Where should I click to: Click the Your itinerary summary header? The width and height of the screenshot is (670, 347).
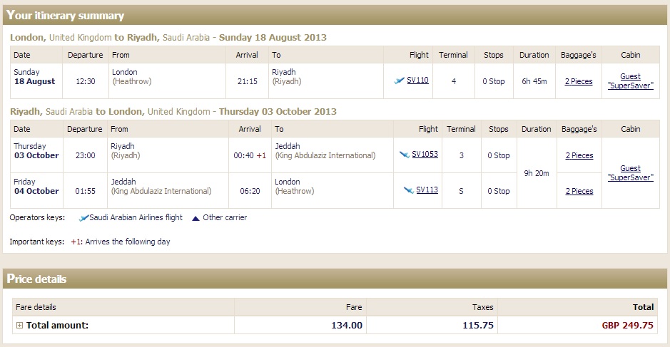click(x=65, y=16)
